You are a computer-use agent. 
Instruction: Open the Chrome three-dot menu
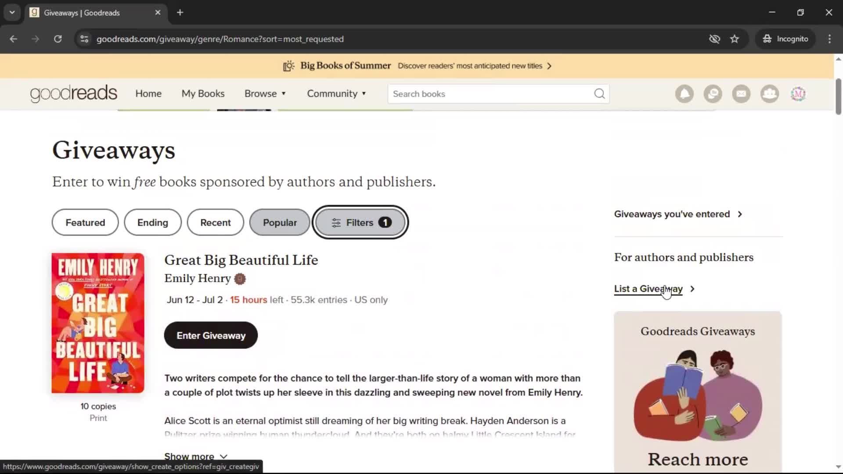pos(829,39)
